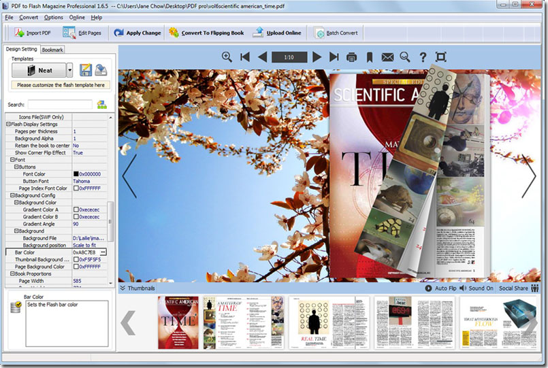The image size is (548, 368).
Task: Open the Convert menu
Action: click(x=29, y=18)
